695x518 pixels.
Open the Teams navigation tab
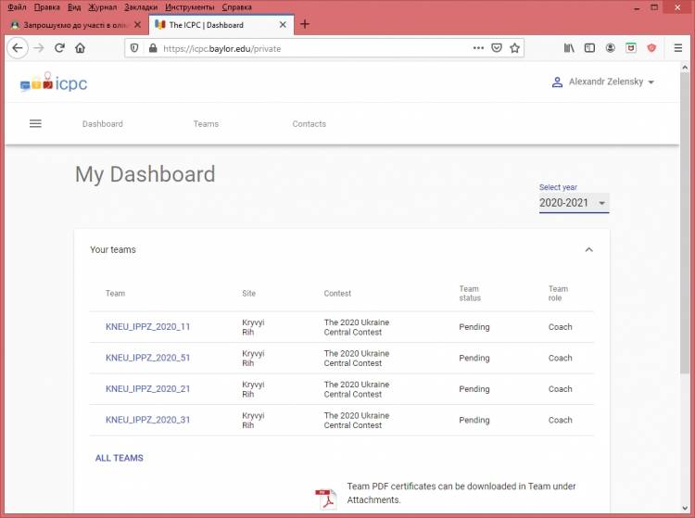coord(206,124)
